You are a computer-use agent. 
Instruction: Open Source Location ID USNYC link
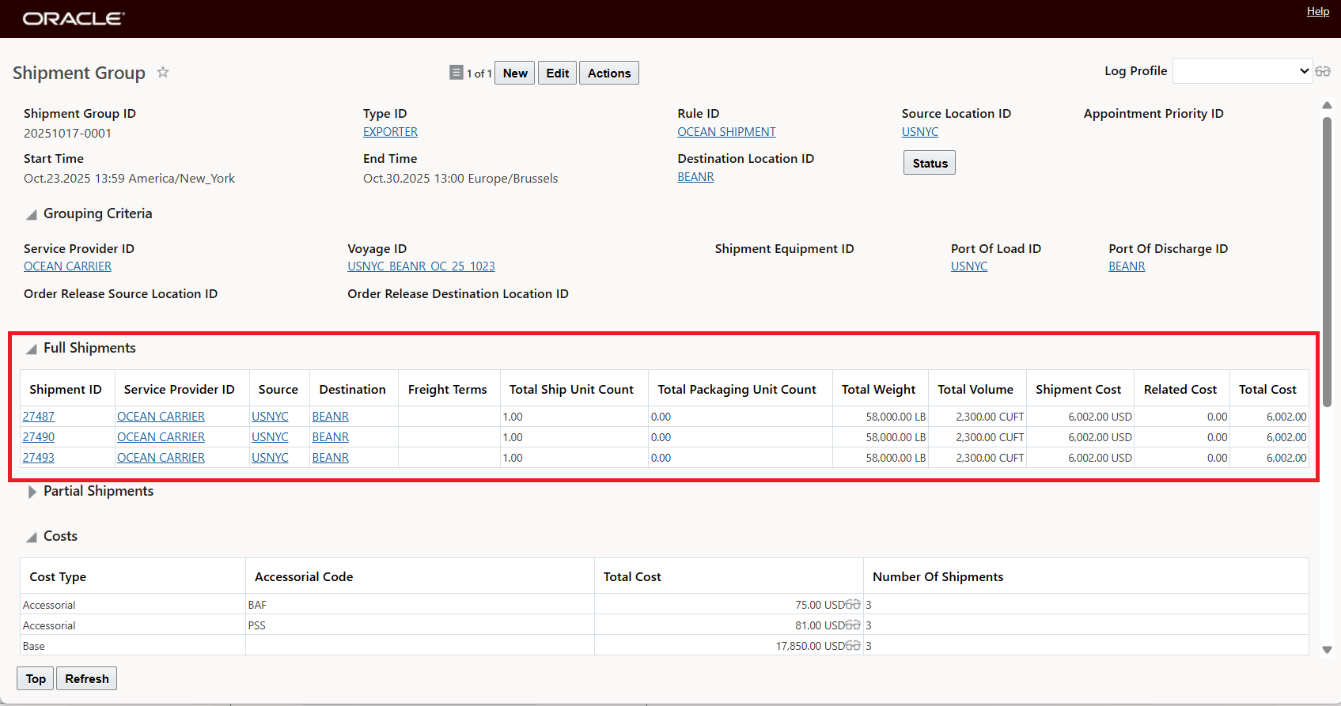click(x=920, y=132)
